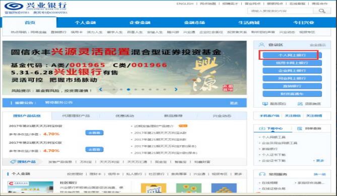The width and height of the screenshot is (337, 196).
Task: Click the 信用卡网上银行 login button
Action: point(292,63)
